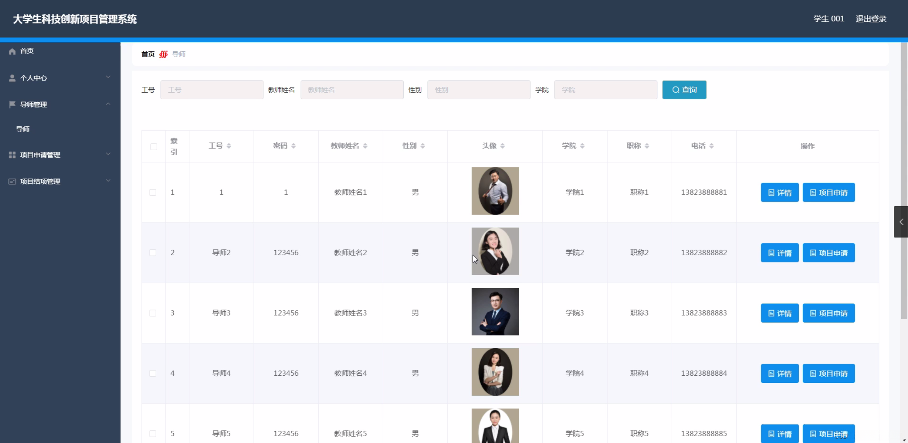Click the home icon in sidebar
The width and height of the screenshot is (908, 443).
tap(12, 51)
